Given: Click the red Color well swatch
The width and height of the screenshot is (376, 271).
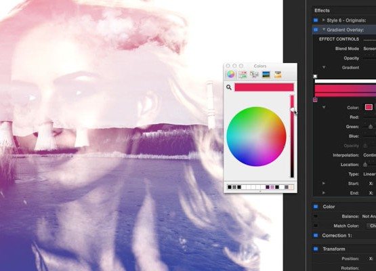Looking at the screenshot, I should 369,107.
